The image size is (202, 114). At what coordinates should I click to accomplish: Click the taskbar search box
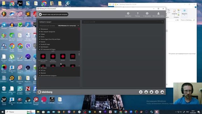coord(20,112)
